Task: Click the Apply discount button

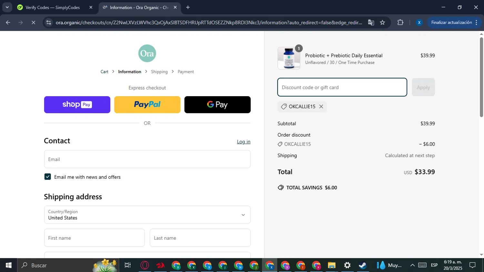Action: click(x=423, y=87)
